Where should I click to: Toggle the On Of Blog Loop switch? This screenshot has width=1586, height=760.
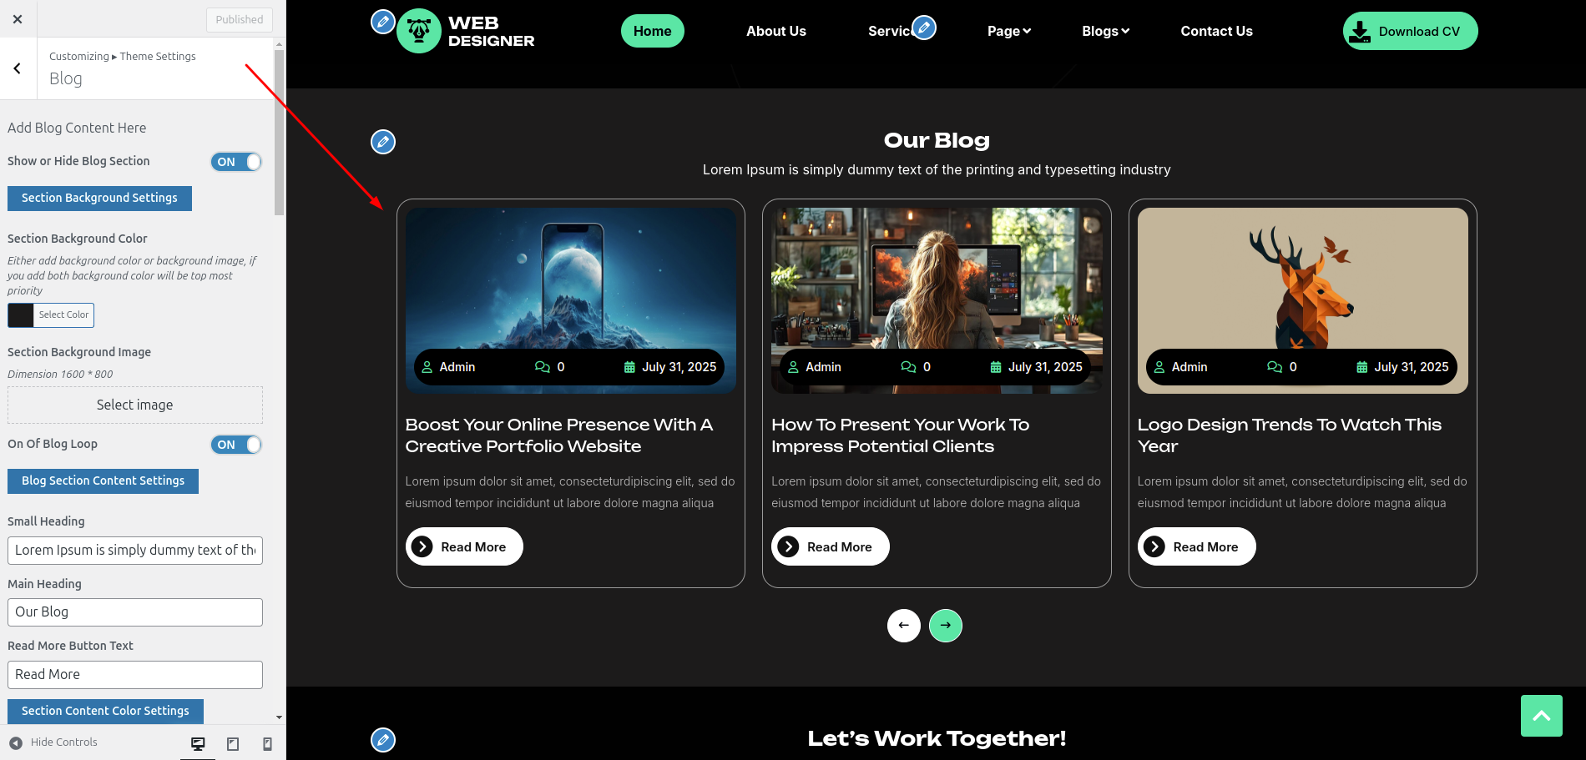(x=236, y=445)
